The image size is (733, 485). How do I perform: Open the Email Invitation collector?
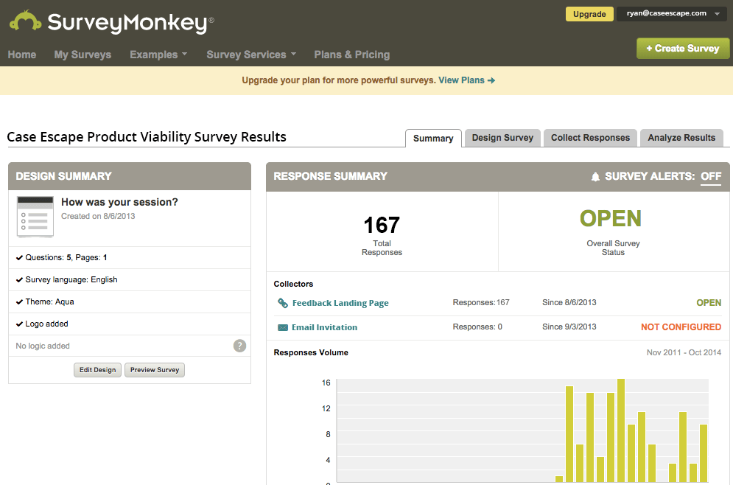pos(324,327)
